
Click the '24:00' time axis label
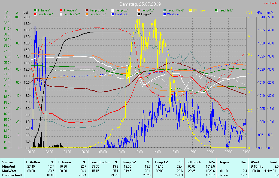coord(246,152)
